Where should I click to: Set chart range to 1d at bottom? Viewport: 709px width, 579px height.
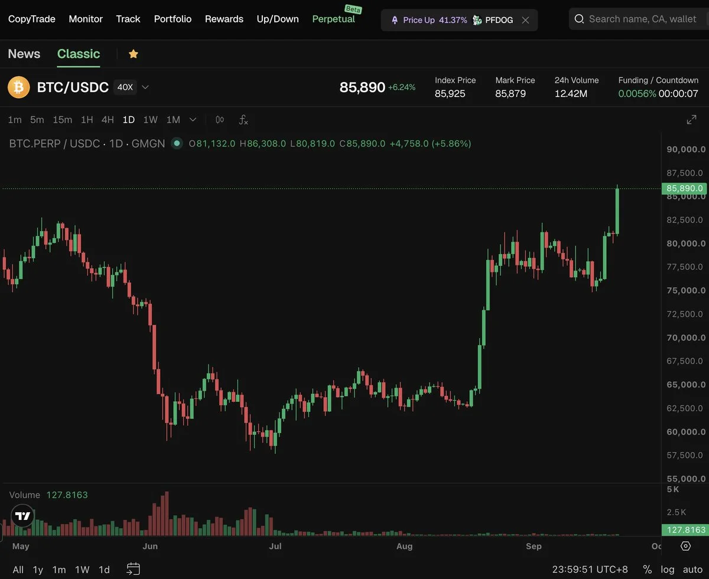coord(104,570)
